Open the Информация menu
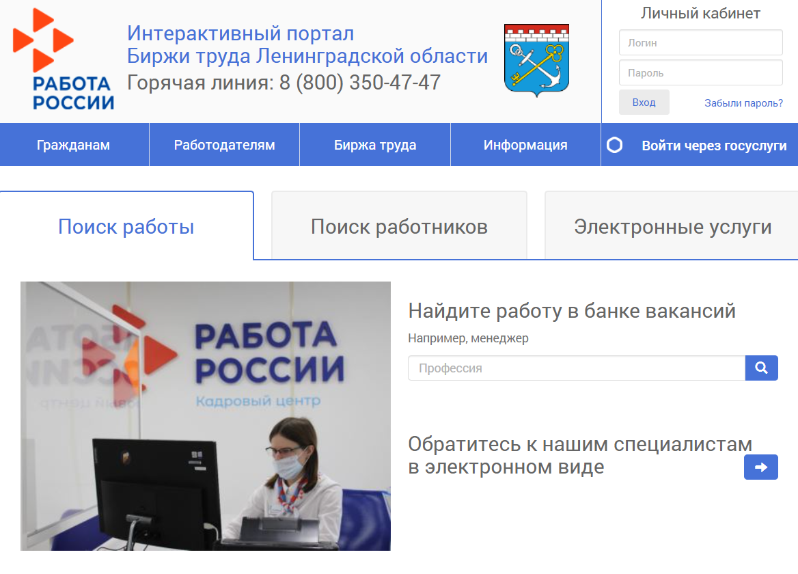798x574 pixels. click(525, 145)
